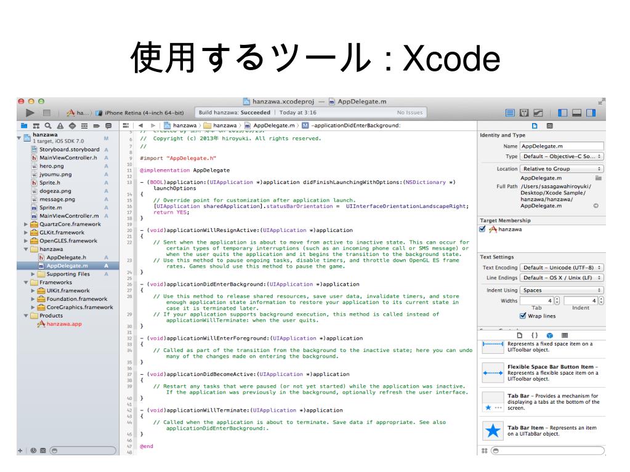Open the Issue navigator warning icon

[60, 126]
